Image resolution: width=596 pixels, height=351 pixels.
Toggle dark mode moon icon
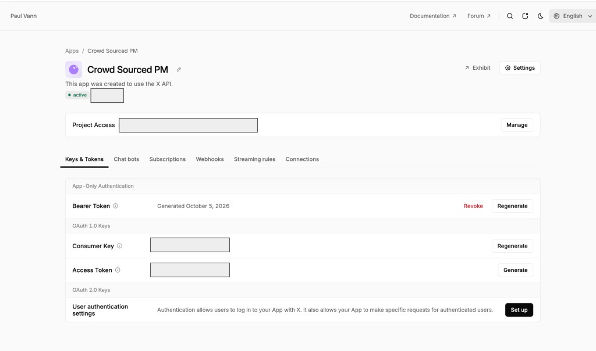coord(540,16)
